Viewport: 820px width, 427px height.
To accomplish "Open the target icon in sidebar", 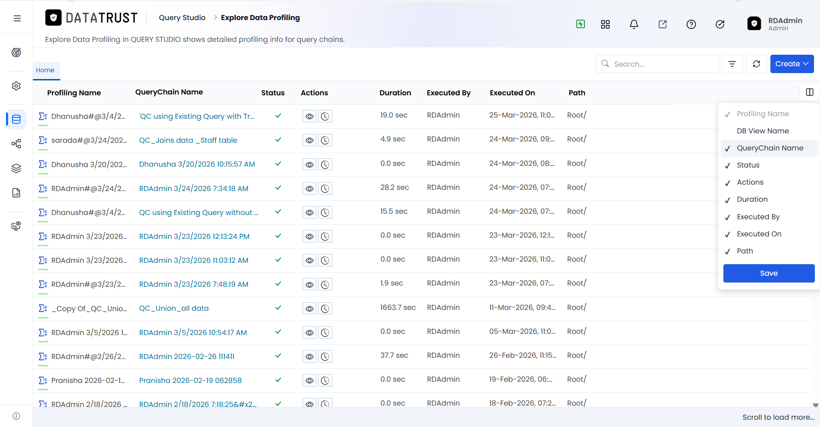I will [x=16, y=53].
